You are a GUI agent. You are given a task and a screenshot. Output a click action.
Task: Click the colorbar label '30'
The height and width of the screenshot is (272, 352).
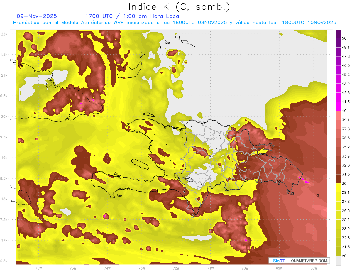pyautogui.click(x=345, y=183)
